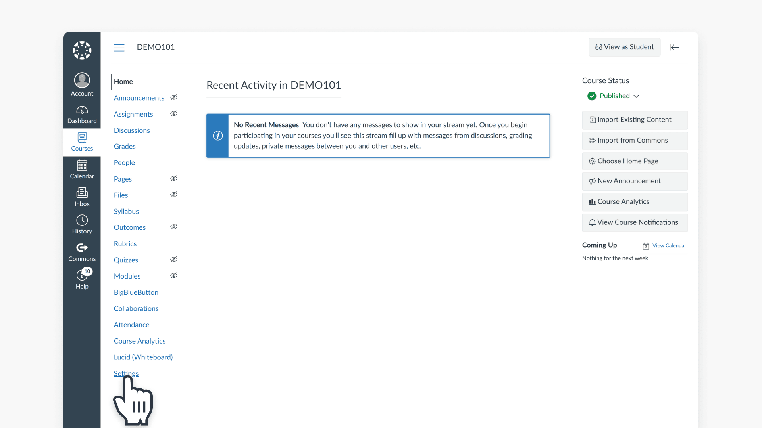Viewport: 762px width, 428px height.
Task: Collapse the right sidebar with arrow icon
Action: [674, 47]
